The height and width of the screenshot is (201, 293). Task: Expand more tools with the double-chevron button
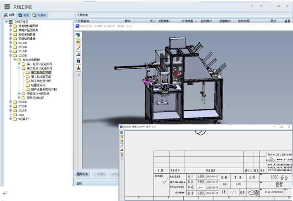click(78, 75)
